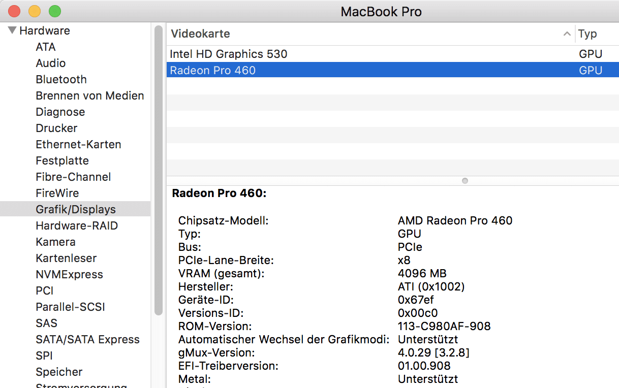This screenshot has width=619, height=388.
Task: Open PCI in the sidebar
Action: 44,290
